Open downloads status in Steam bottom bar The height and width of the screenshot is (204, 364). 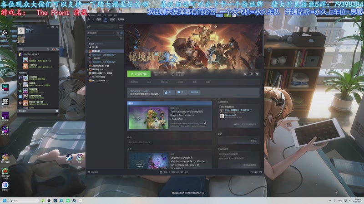point(174,172)
